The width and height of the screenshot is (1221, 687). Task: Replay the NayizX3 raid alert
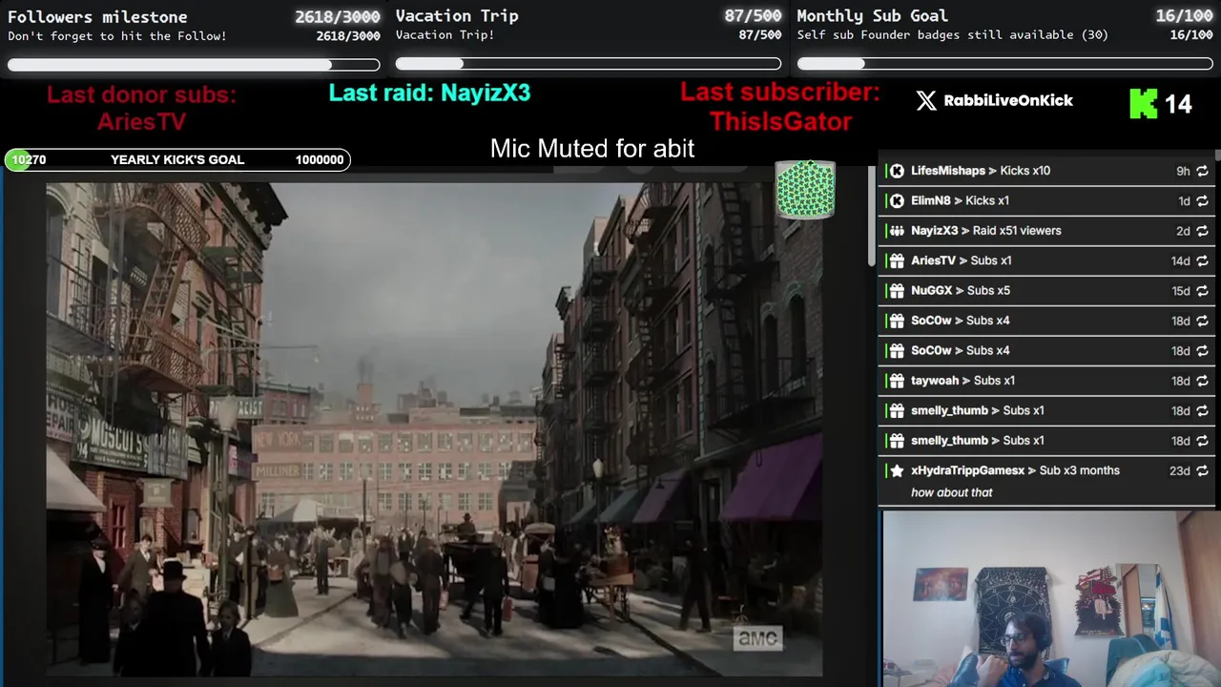tap(1202, 231)
